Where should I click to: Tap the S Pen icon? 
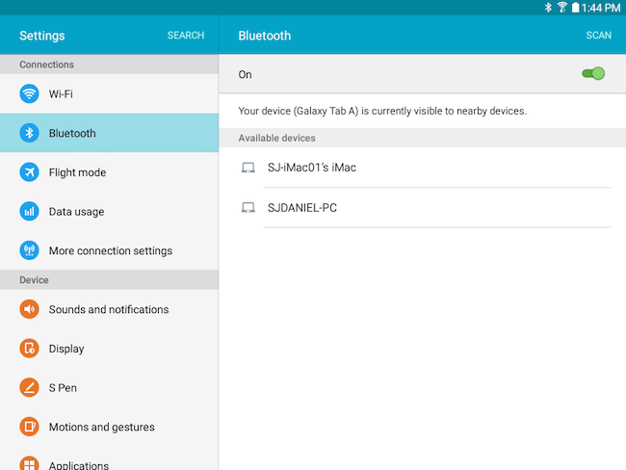tap(29, 387)
